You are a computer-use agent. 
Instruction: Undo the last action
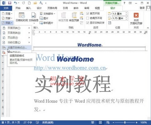coord(16,3)
